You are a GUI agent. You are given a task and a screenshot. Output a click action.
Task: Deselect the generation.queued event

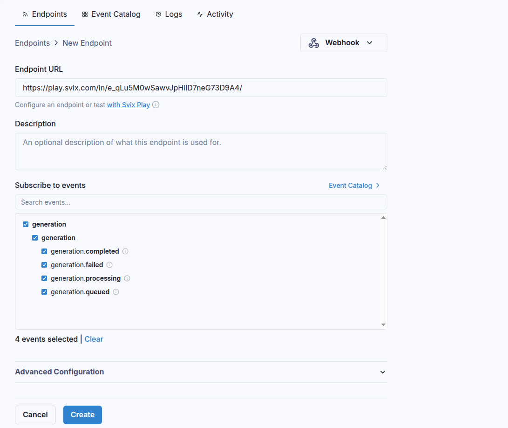44,291
